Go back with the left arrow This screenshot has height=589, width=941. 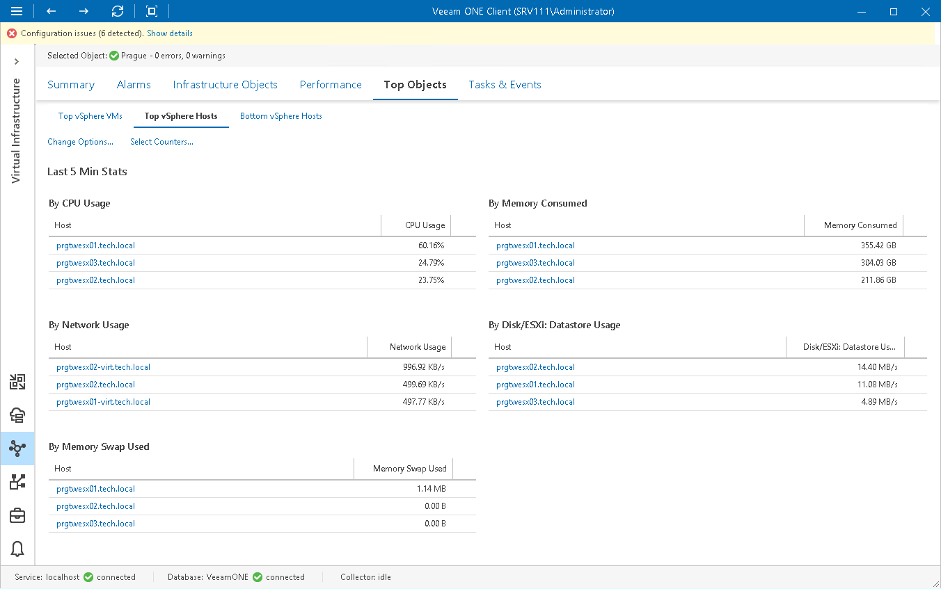point(51,11)
